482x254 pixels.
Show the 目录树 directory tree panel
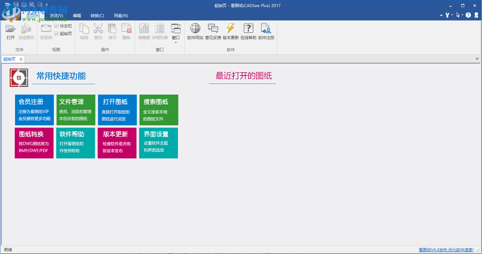45,32
